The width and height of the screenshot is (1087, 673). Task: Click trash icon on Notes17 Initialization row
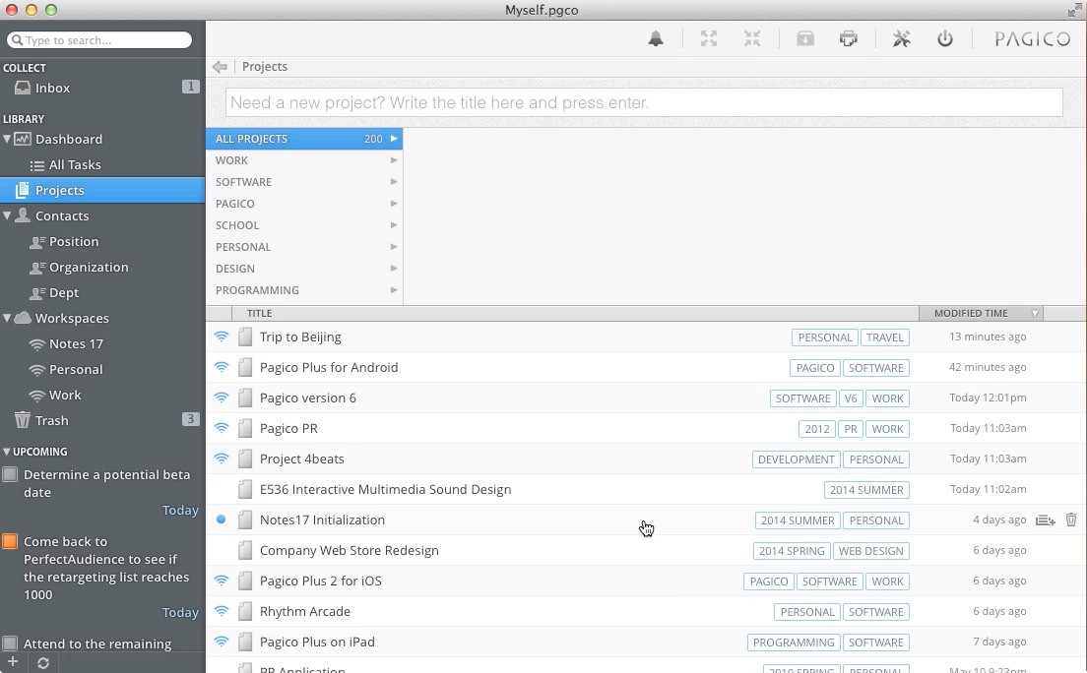pos(1071,520)
